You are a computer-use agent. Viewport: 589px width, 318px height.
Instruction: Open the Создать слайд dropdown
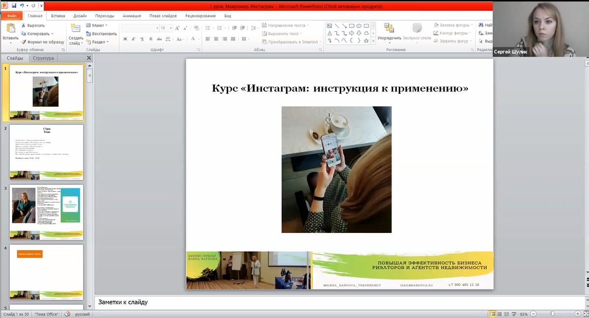coord(76,41)
